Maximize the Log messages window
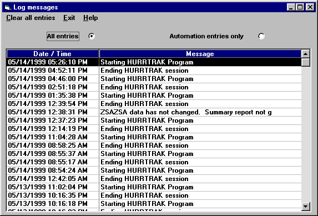Viewport: 318px width, 216px height. tap(300, 7)
